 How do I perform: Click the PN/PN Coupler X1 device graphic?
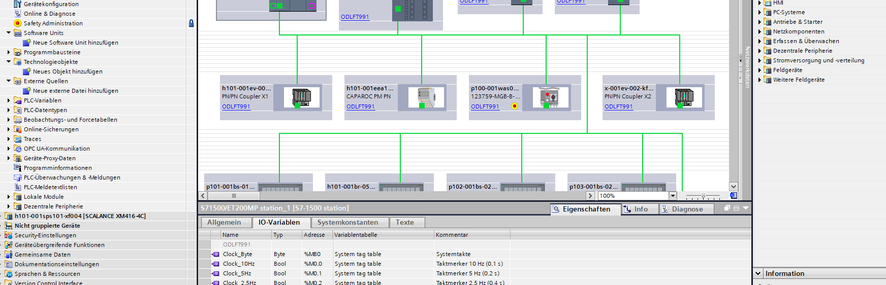click(x=302, y=97)
